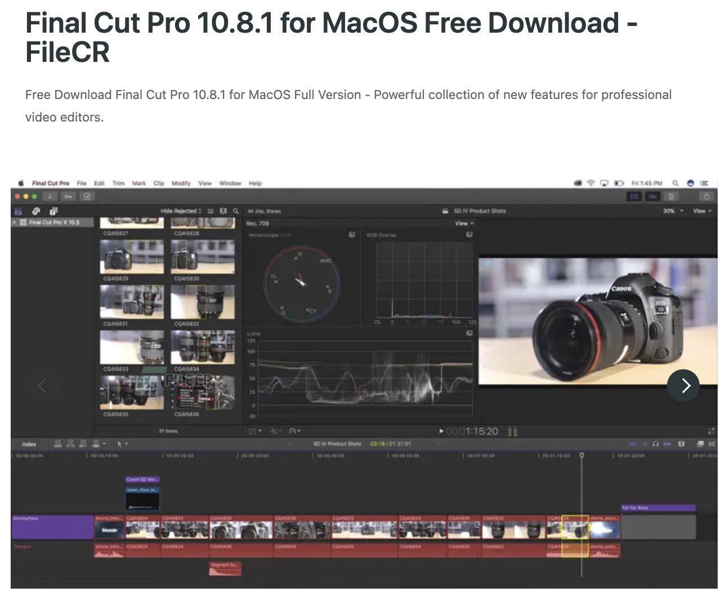Open RGB Overlay scope settings icon
The height and width of the screenshot is (601, 725).
click(469, 235)
